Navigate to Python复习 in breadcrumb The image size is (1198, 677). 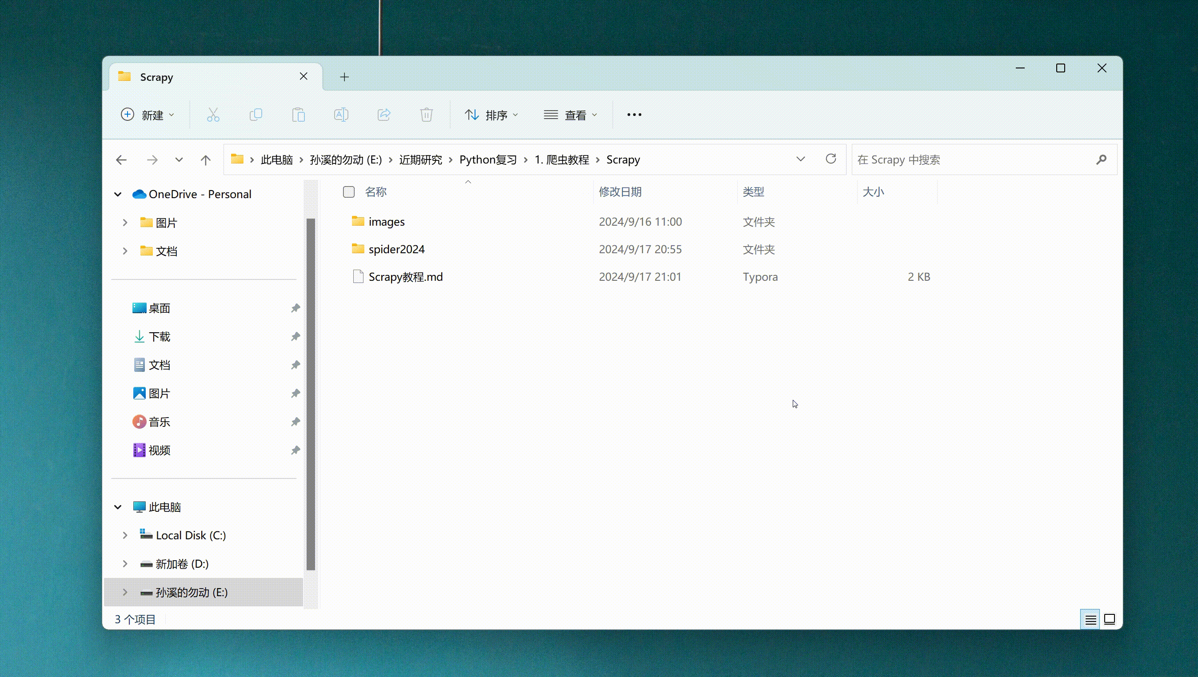(488, 160)
